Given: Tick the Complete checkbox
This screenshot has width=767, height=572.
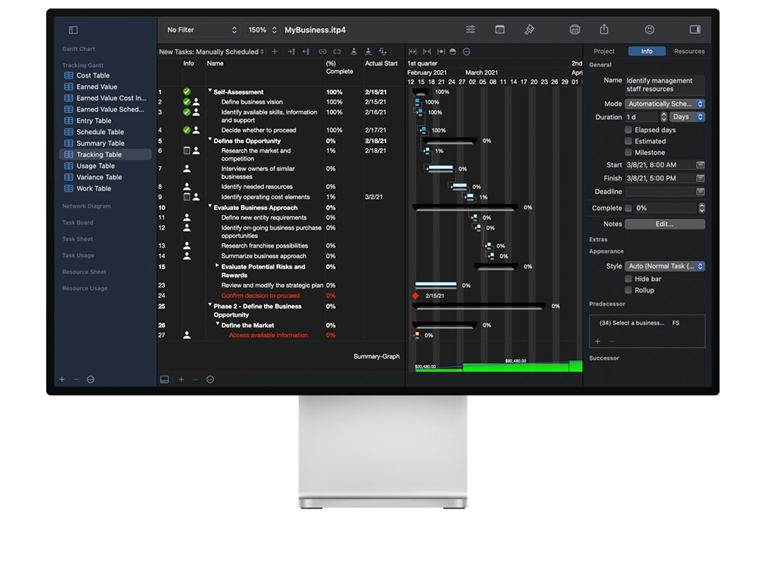Looking at the screenshot, I should point(628,208).
